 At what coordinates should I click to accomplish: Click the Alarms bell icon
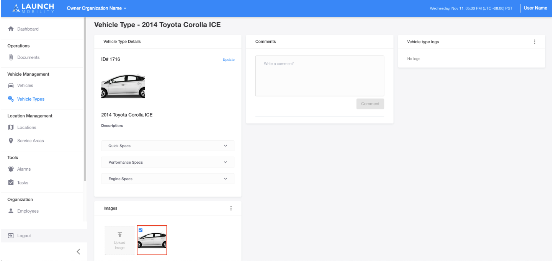pos(11,169)
